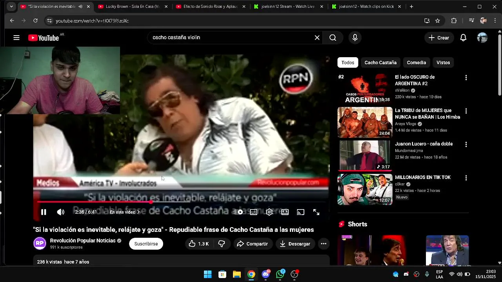
Task: Clear the search box with the X
Action: tap(317, 38)
